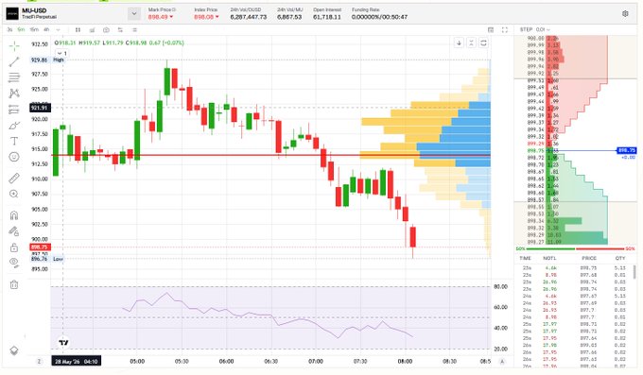Viewport: 643px width, 375px height.
Task: Click the TIME column header in trades
Action: click(526, 258)
